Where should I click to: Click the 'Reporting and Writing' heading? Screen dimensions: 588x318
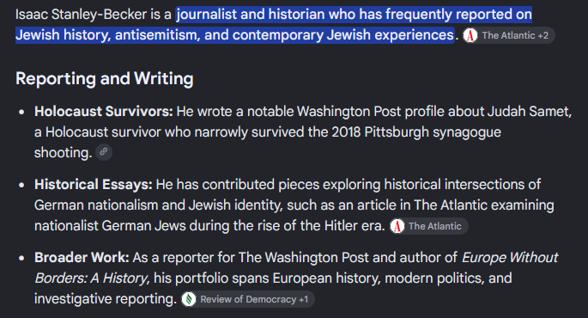point(104,78)
